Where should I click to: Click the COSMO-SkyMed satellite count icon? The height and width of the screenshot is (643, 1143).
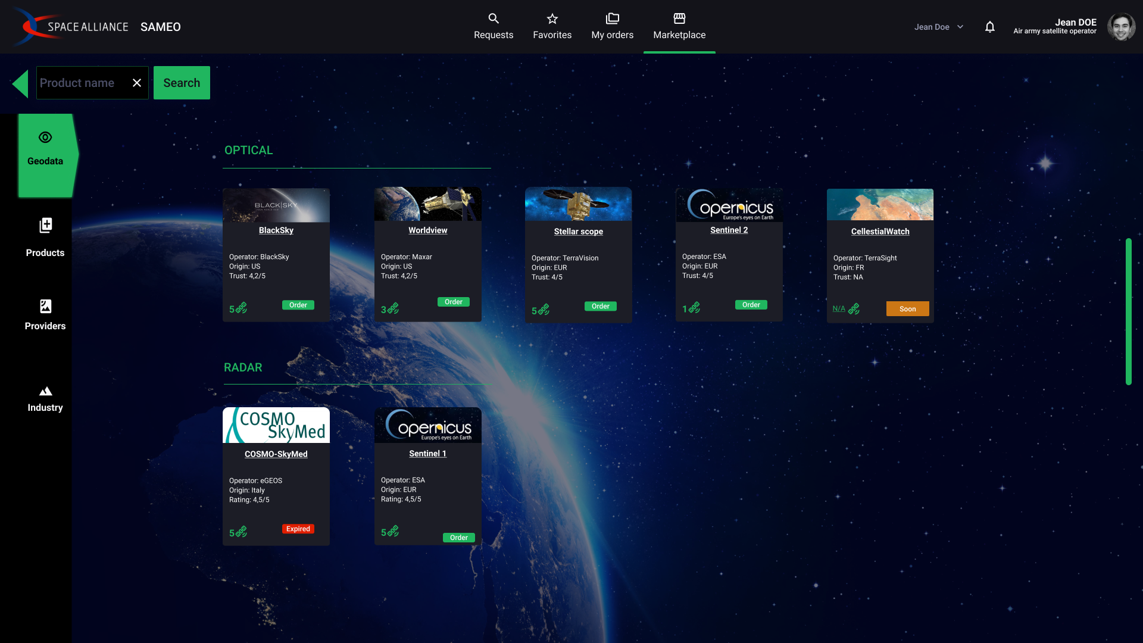241,532
